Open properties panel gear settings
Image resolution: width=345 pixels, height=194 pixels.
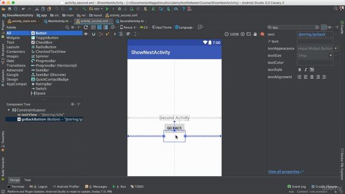329,27
